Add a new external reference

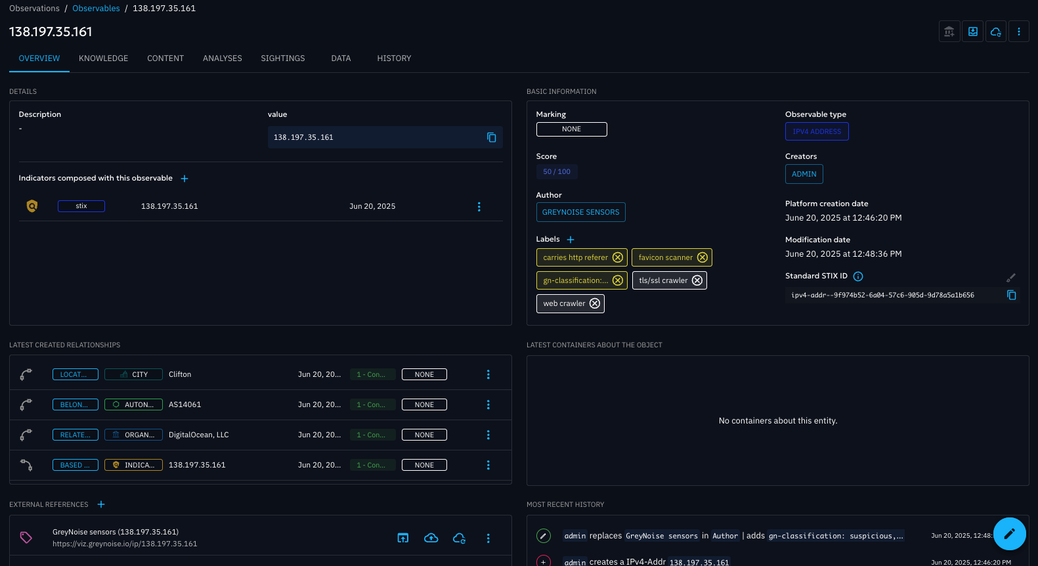[x=101, y=504]
